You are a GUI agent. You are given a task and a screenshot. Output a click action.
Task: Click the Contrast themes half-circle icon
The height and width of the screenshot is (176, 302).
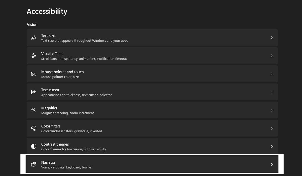coord(34,146)
